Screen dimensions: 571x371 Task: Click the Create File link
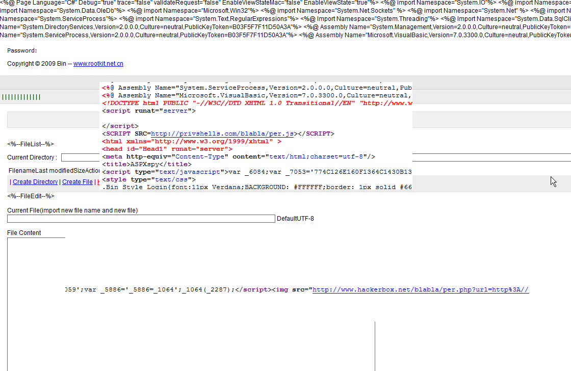click(x=77, y=181)
